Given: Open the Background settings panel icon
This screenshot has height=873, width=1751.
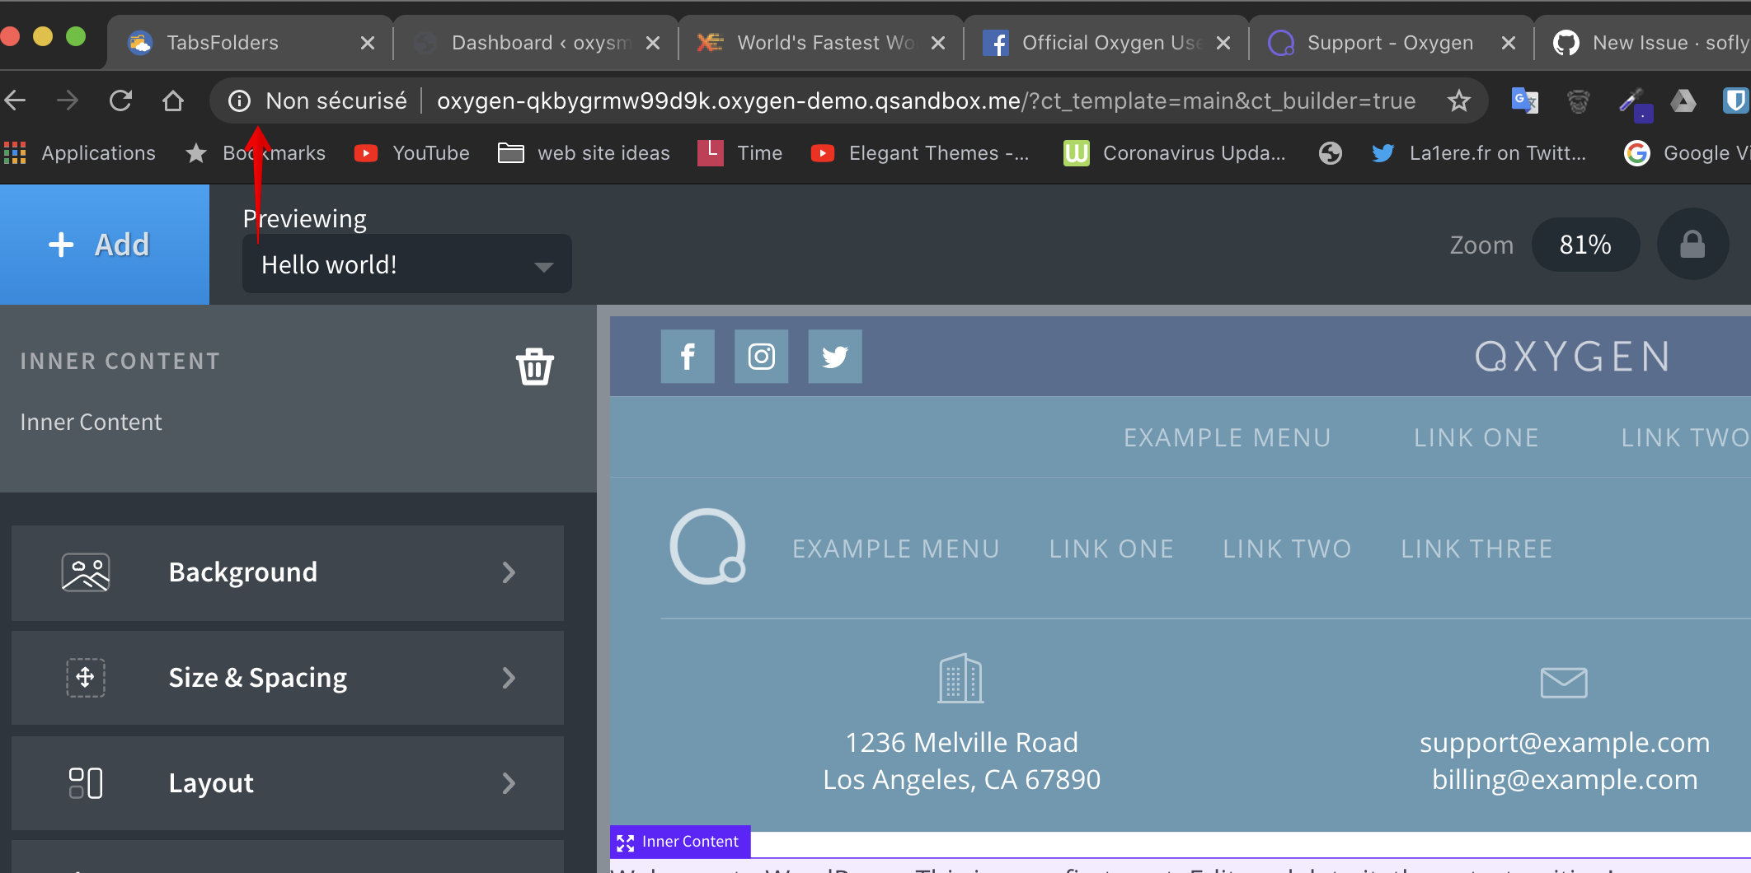Looking at the screenshot, I should pyautogui.click(x=85, y=572).
